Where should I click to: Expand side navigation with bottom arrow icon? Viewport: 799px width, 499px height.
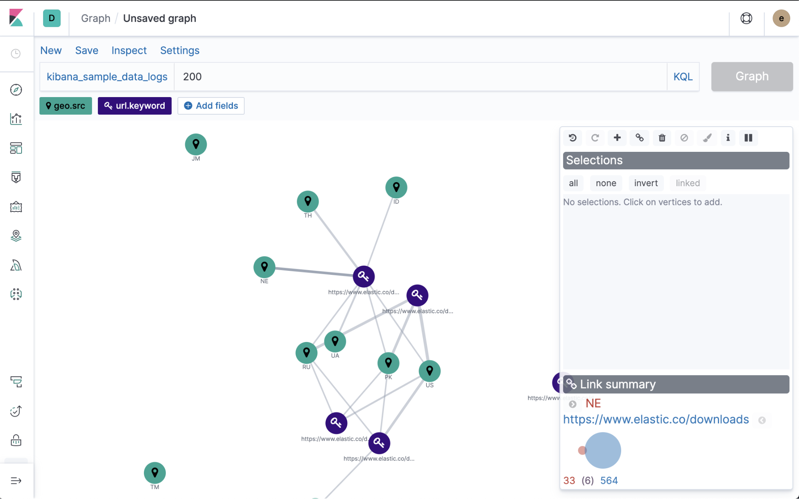16,481
